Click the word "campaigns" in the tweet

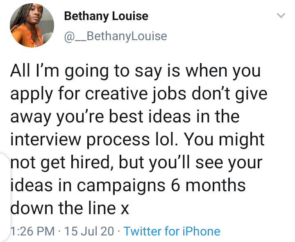tap(121, 185)
